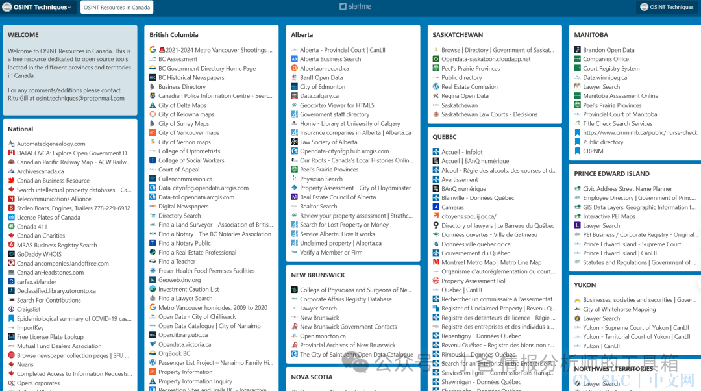The height and width of the screenshot is (391, 701).
Task: Select the OSINT Resources in Canada tab
Action: point(117,7)
